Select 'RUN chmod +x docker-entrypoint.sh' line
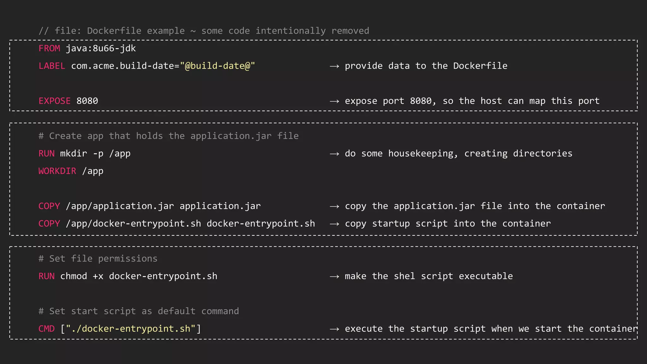Image resolution: width=647 pixels, height=364 pixels. [x=128, y=276]
